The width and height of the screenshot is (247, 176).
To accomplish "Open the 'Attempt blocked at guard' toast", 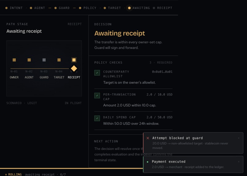I will [193, 143].
